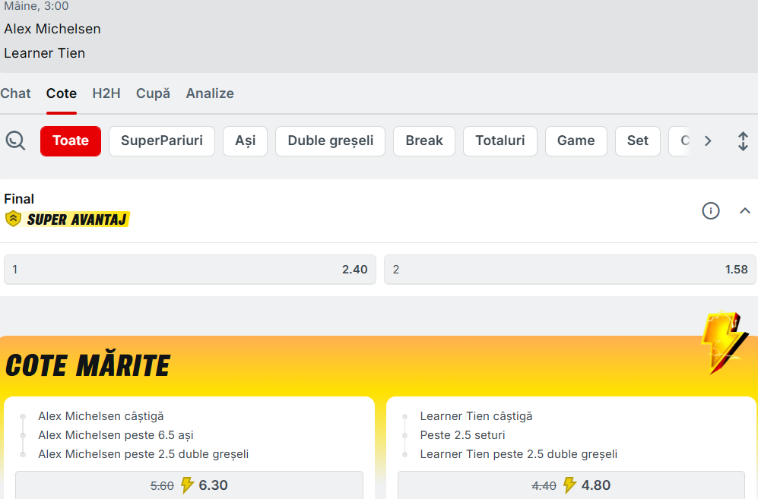The height and width of the screenshot is (499, 758).
Task: Bet on player 1 at 2.40
Action: click(x=190, y=270)
